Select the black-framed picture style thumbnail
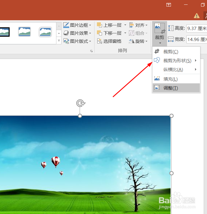Viewport: 207px width, 214px height. pyautogui.click(x=5, y=32)
